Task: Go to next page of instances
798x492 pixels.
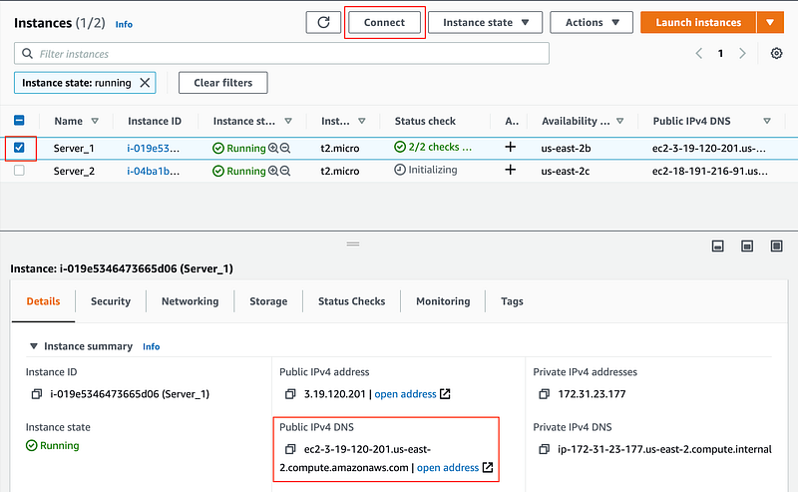Action: pos(742,53)
